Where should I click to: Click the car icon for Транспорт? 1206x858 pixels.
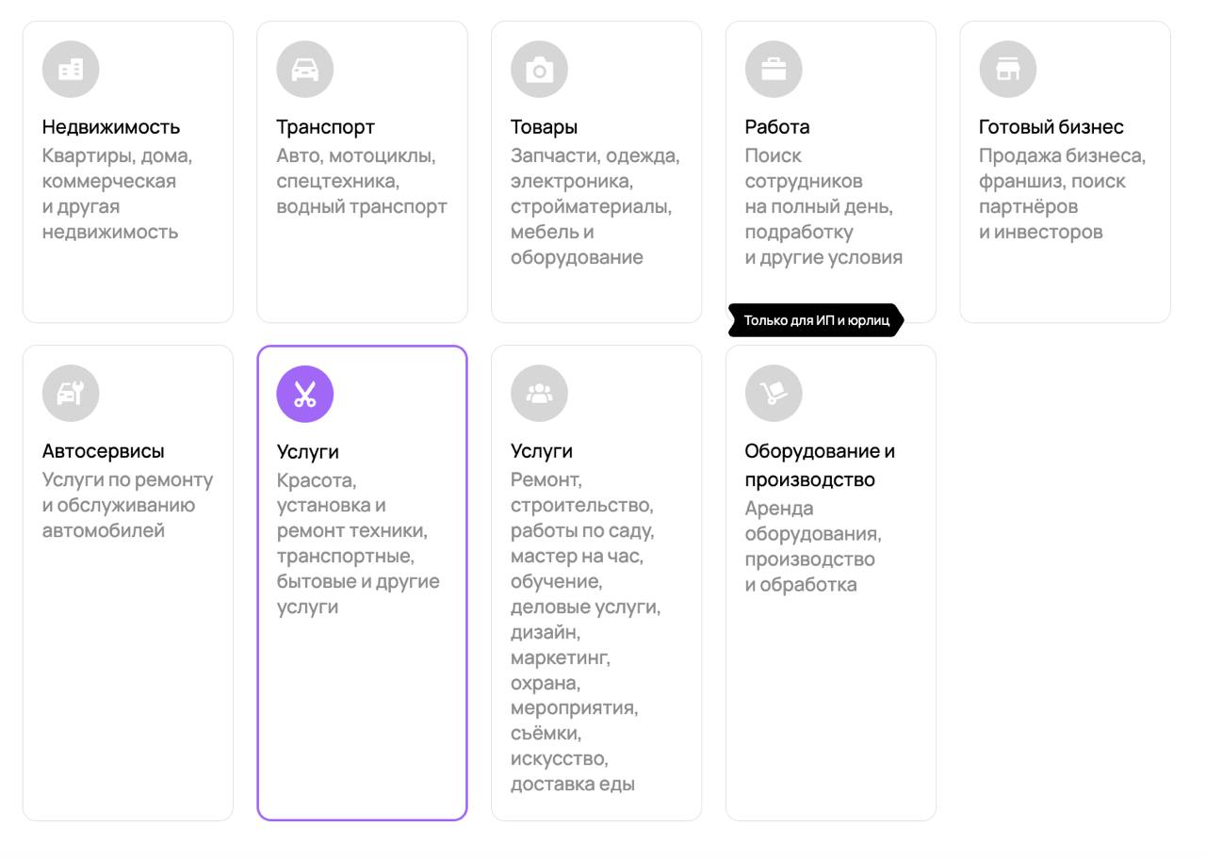coord(304,70)
